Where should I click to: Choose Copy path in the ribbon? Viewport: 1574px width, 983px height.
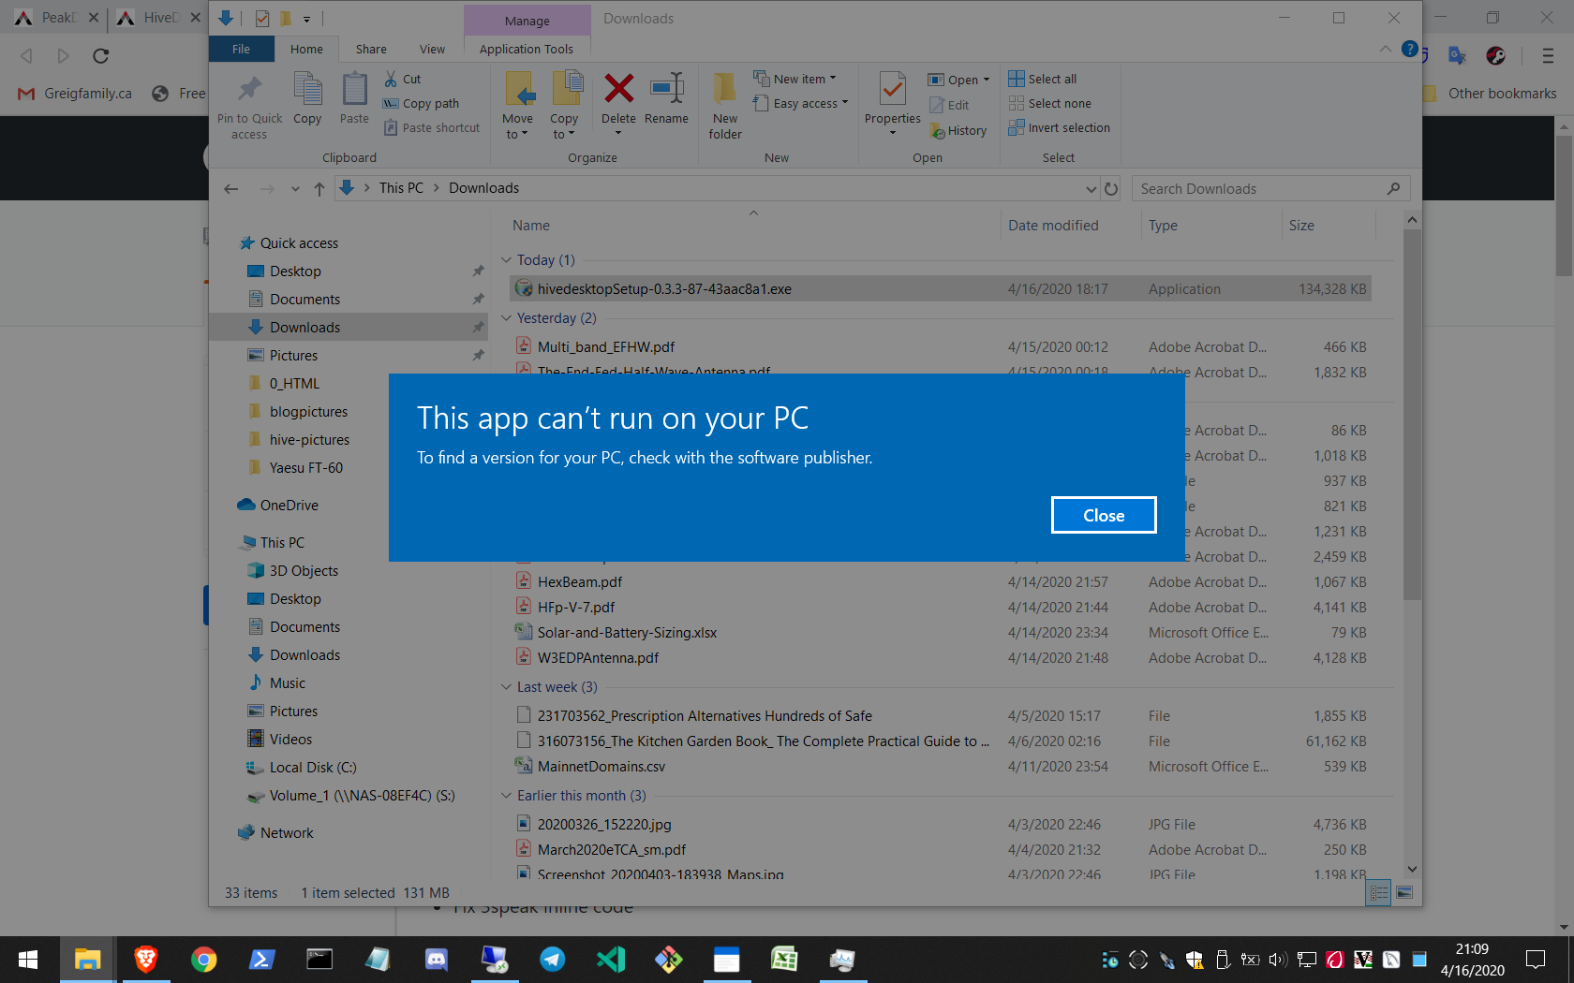point(422,103)
